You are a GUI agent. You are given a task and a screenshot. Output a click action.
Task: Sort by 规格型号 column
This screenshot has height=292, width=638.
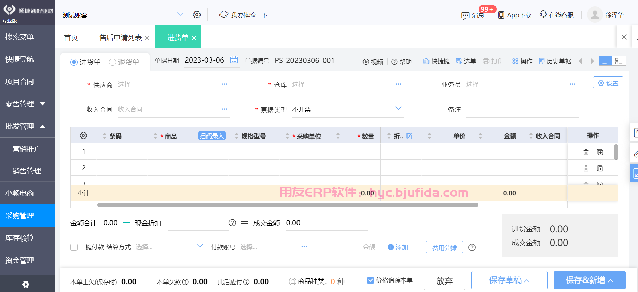click(x=237, y=136)
